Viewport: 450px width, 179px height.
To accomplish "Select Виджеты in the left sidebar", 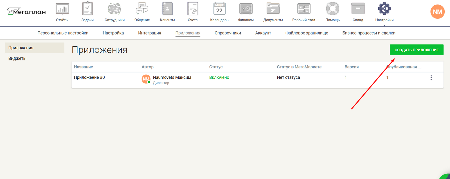I will tap(17, 59).
